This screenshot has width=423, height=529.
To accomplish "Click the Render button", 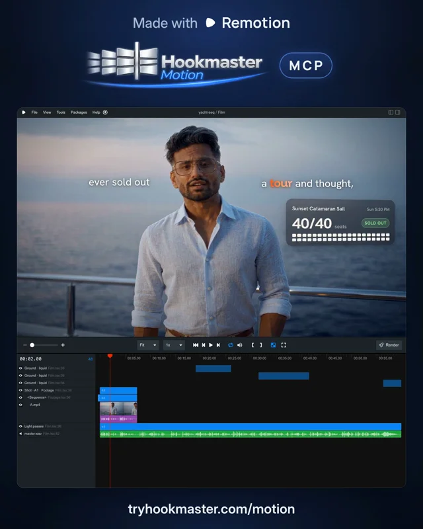I will pos(389,345).
